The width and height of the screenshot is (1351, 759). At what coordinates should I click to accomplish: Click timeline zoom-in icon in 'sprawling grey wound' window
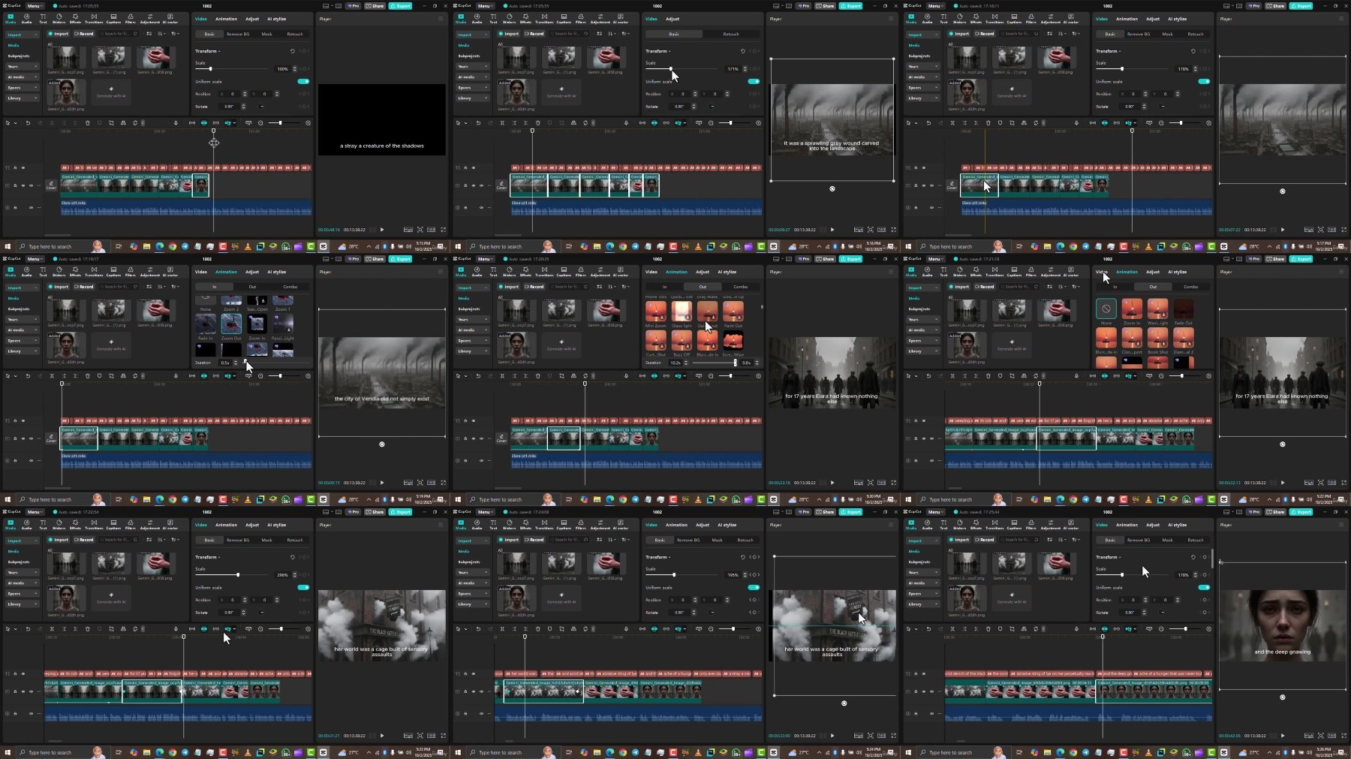[x=758, y=123]
